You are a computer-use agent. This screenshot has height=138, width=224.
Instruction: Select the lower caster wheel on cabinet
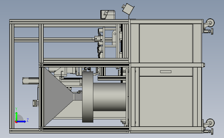pos(210,123)
